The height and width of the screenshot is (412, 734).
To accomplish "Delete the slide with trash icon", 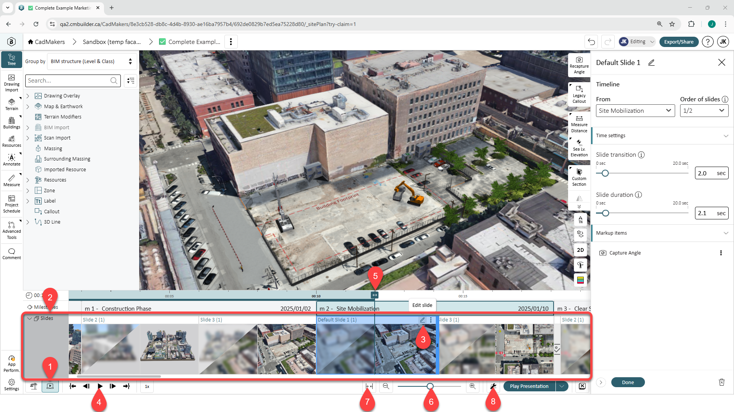I will pyautogui.click(x=721, y=382).
